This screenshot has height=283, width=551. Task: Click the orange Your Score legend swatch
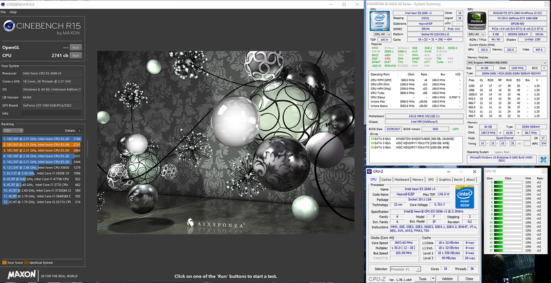[x=4, y=262]
